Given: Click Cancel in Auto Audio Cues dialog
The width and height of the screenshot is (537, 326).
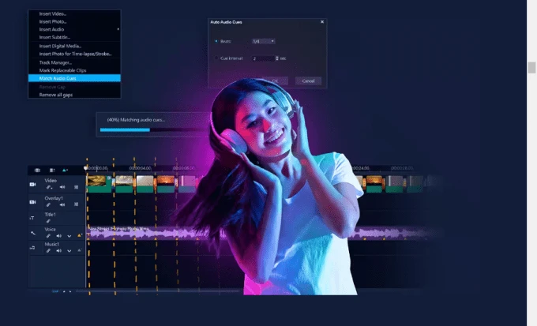Looking at the screenshot, I should coord(308,81).
